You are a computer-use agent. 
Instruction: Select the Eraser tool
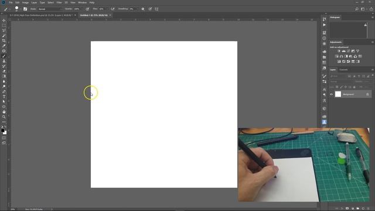pos(4,71)
